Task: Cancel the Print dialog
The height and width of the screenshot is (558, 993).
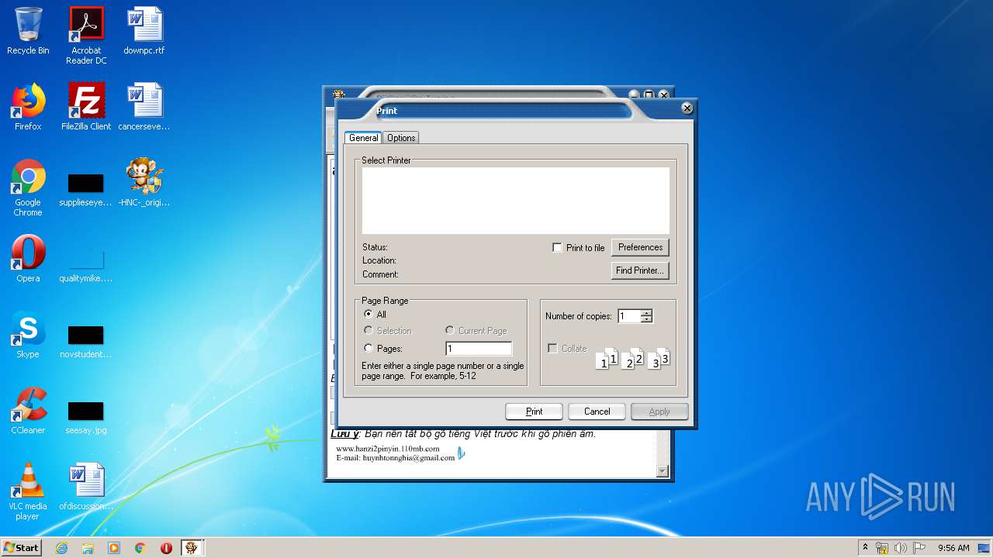Action: (597, 412)
